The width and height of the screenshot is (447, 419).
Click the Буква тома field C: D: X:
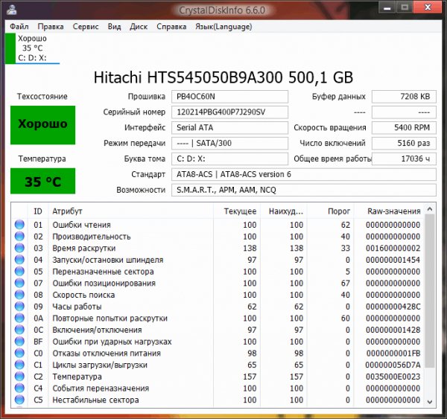pyautogui.click(x=229, y=159)
